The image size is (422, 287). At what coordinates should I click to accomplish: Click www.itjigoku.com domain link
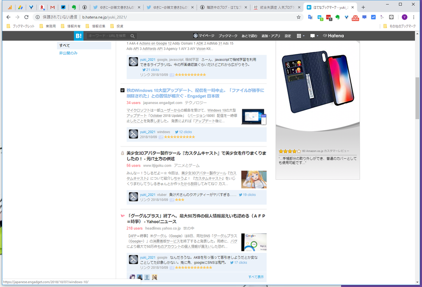coord(157,166)
